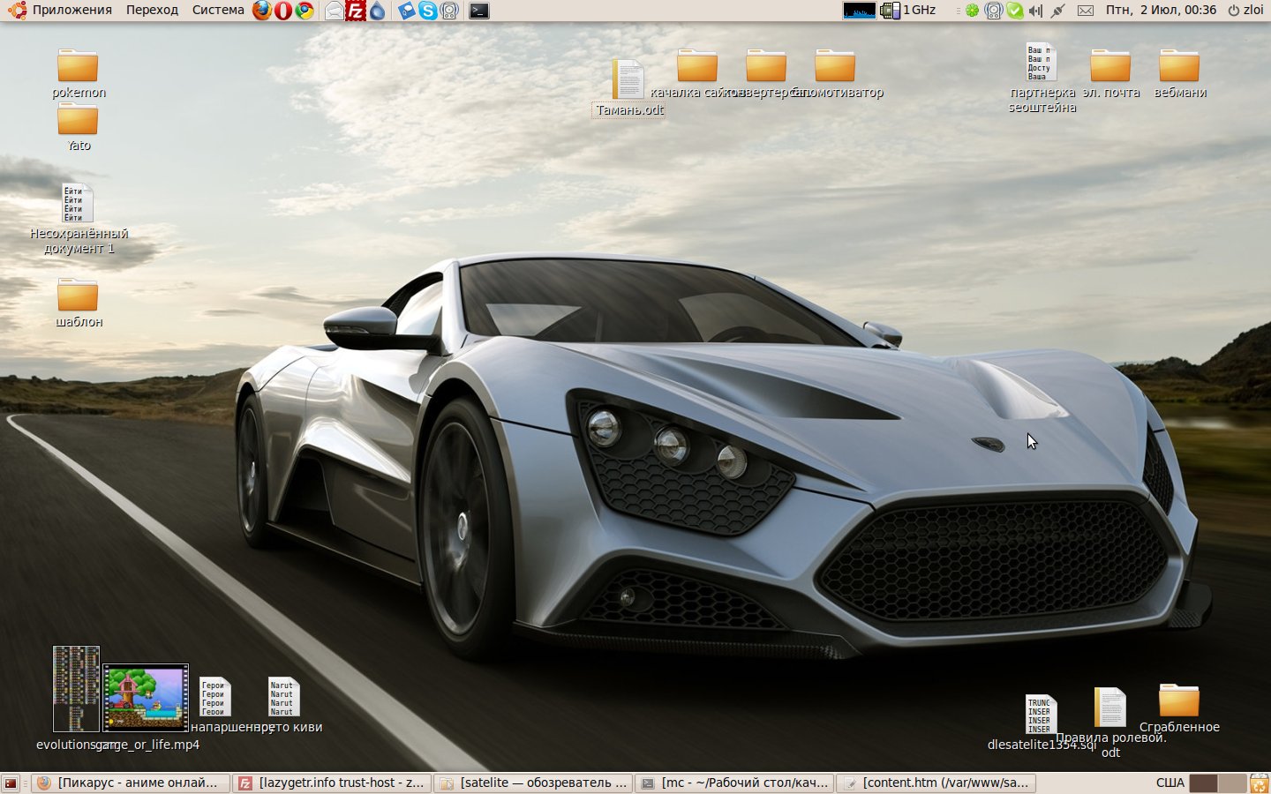This screenshot has width=1271, height=794.
Task: Switch to satelite file browser window
Action: click(x=533, y=783)
